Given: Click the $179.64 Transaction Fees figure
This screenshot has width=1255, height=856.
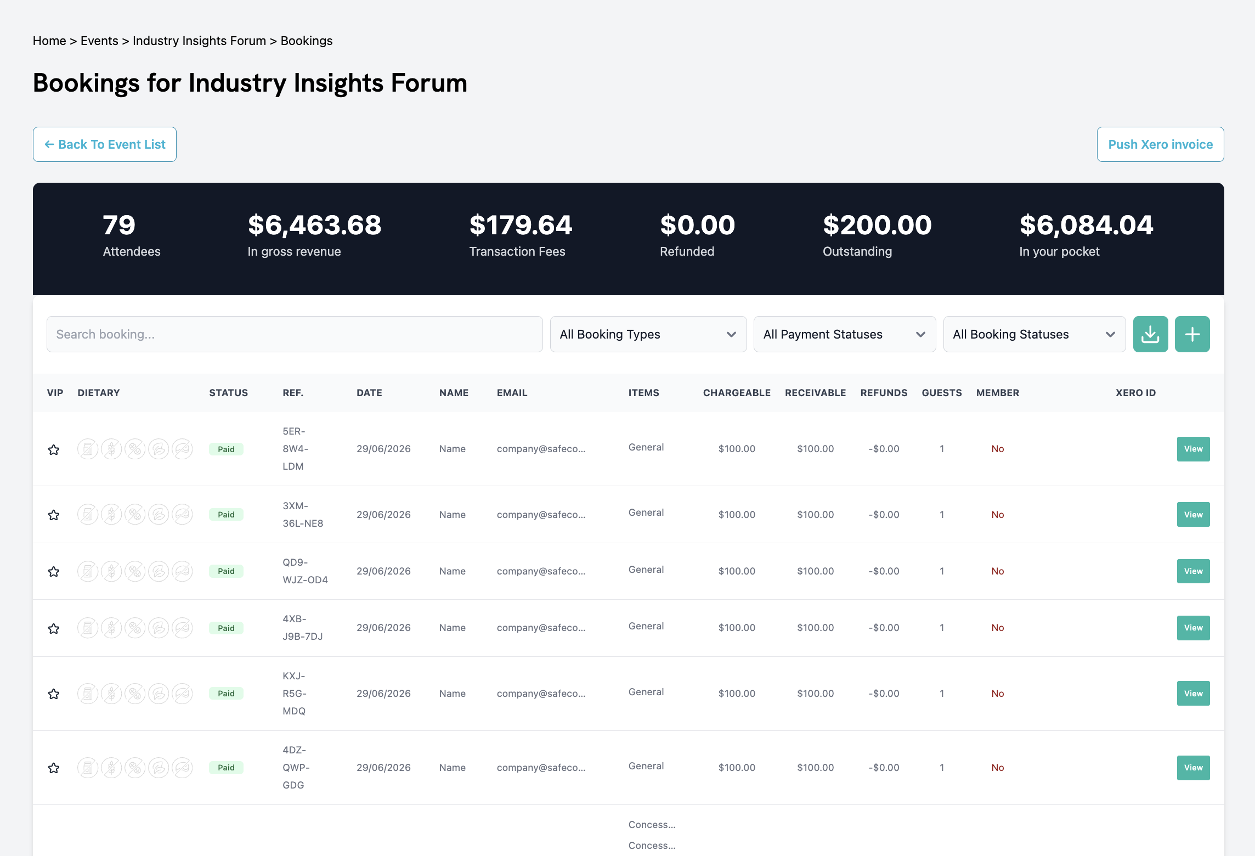Looking at the screenshot, I should coord(521,225).
